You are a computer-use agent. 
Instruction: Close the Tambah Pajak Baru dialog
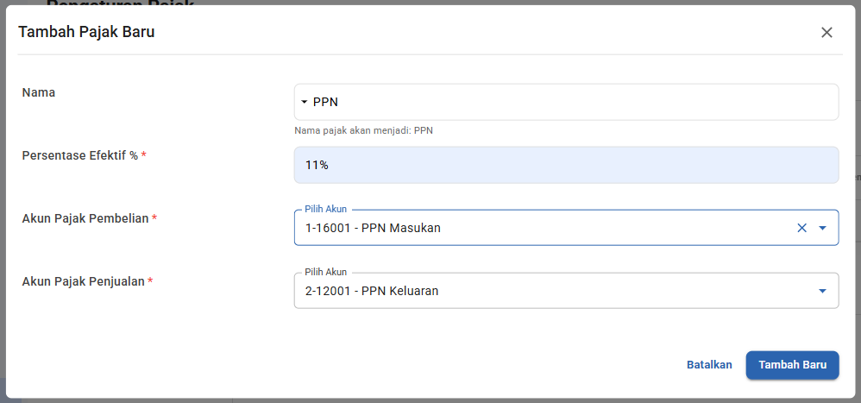tap(826, 33)
